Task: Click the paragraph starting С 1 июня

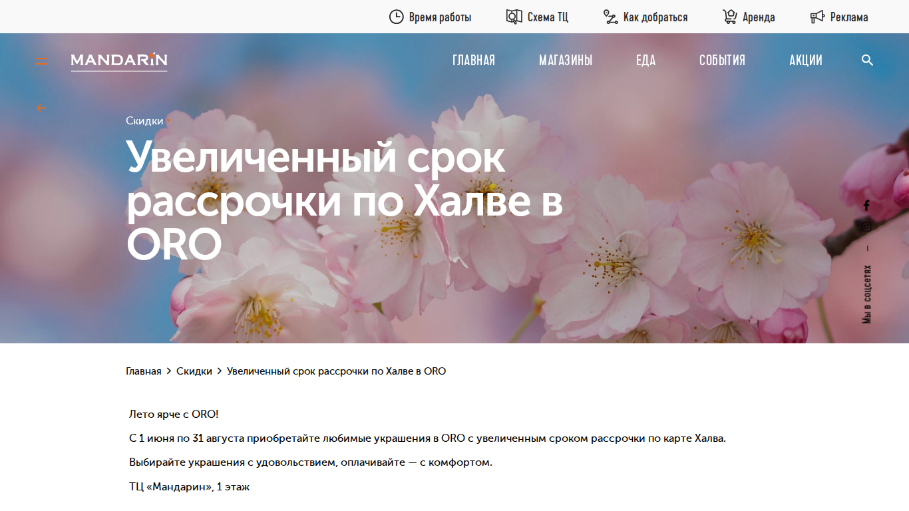Action: 427,438
